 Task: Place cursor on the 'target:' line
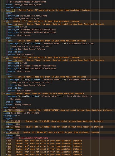[x=9, y=13]
